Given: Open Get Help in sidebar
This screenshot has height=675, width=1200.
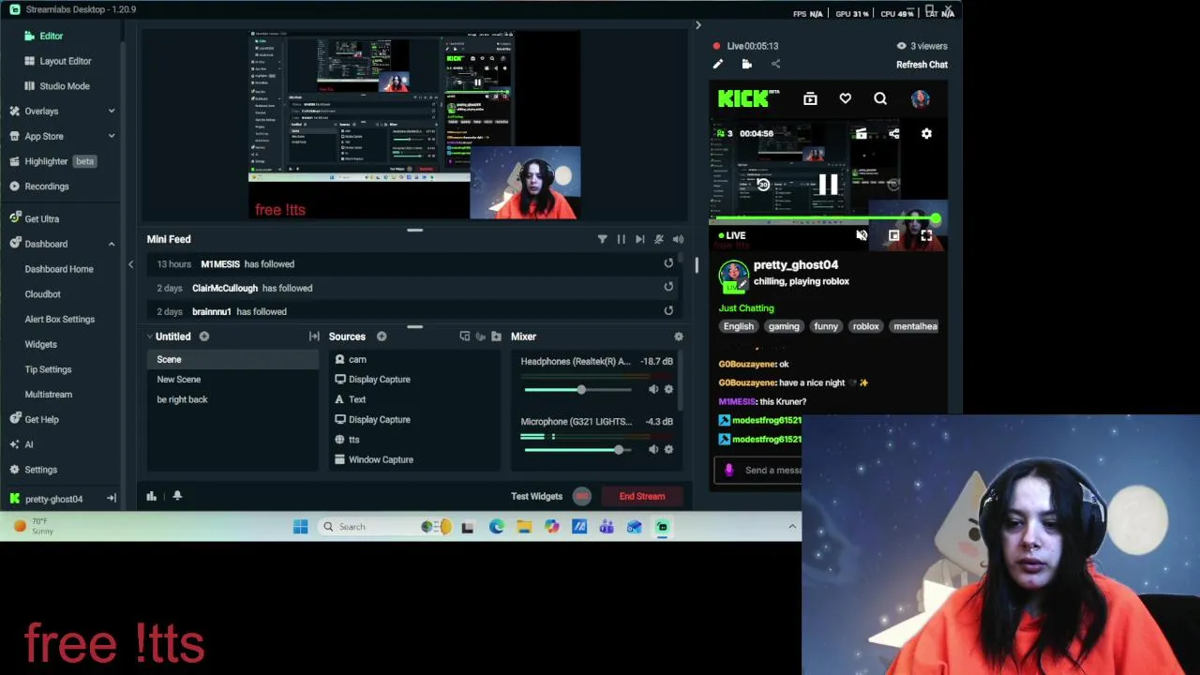Looking at the screenshot, I should [41, 420].
